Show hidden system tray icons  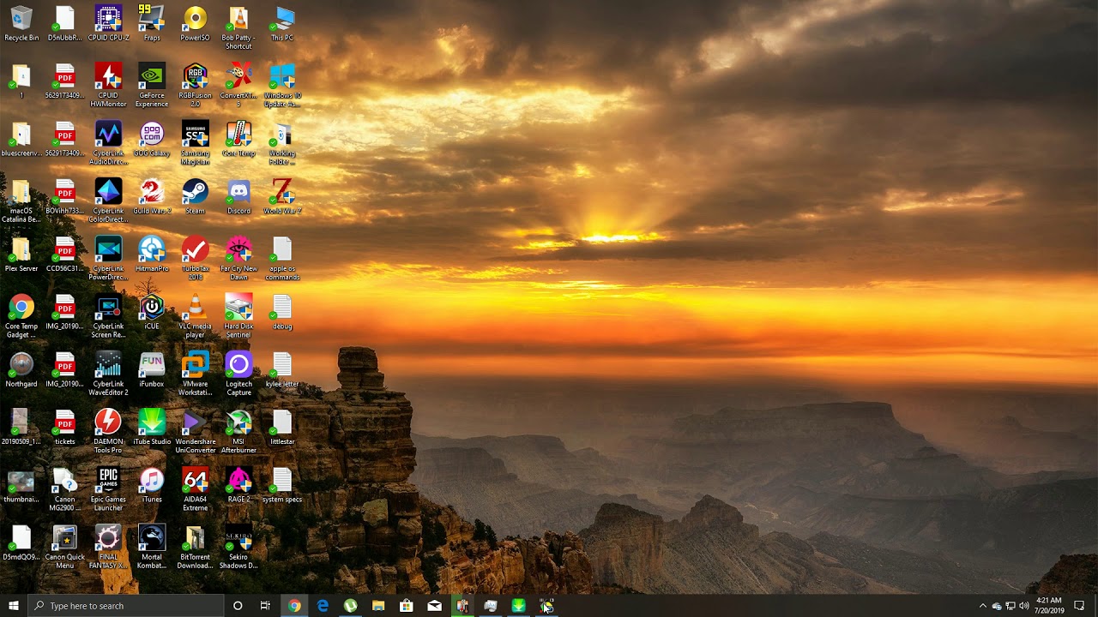[983, 606]
